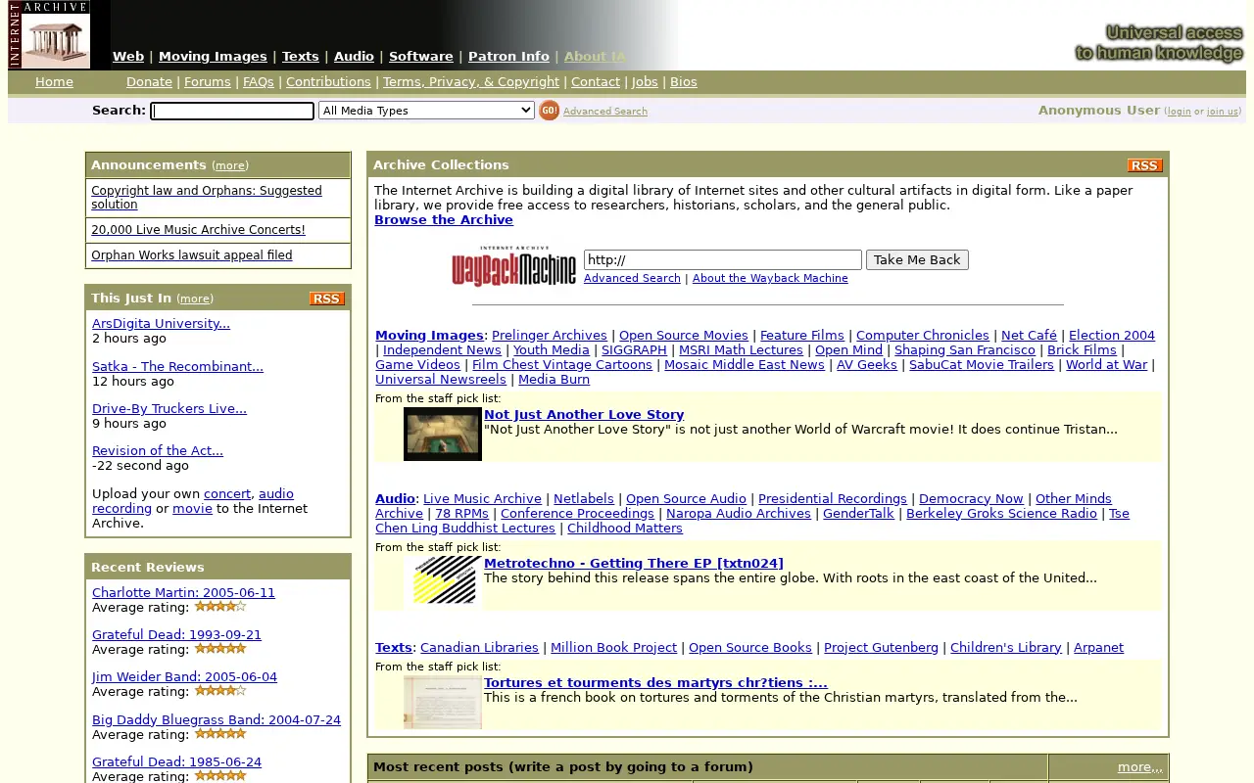Image resolution: width=1254 pixels, height=783 pixels.
Task: Focus the Wayback Machine URL field
Action: click(723, 259)
